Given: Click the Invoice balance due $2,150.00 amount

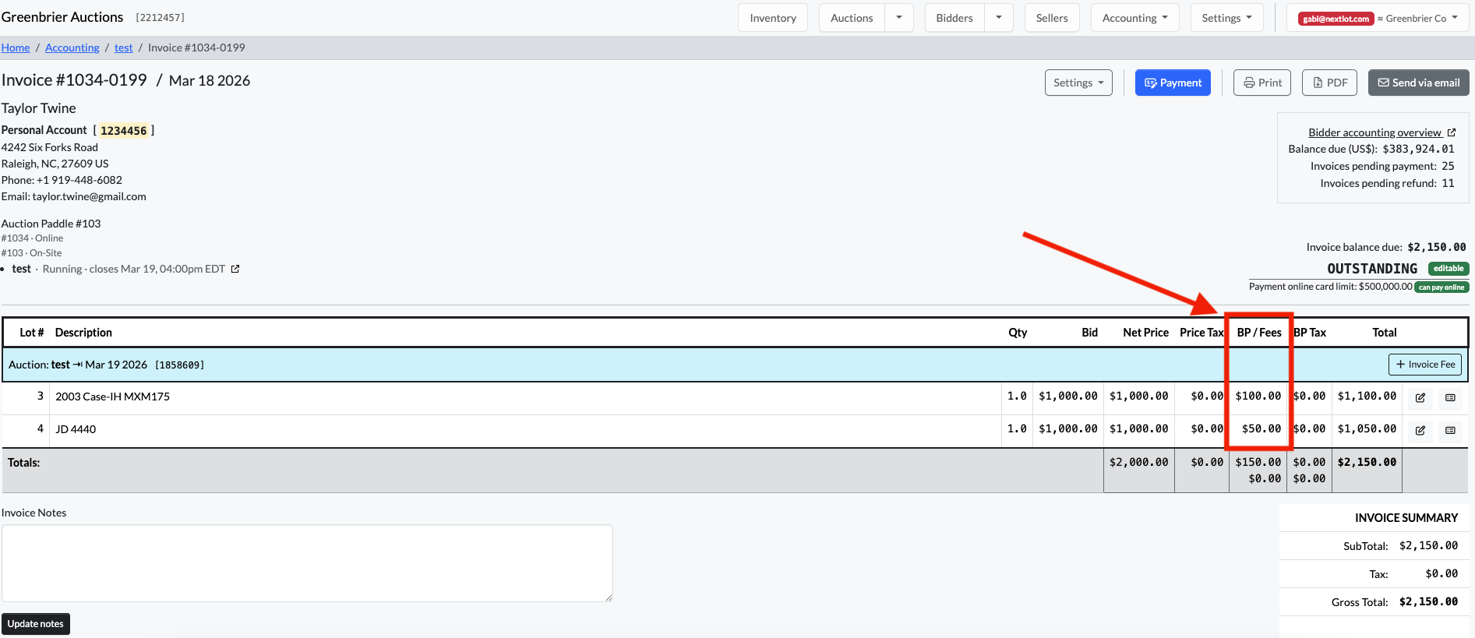Looking at the screenshot, I should tap(1437, 247).
